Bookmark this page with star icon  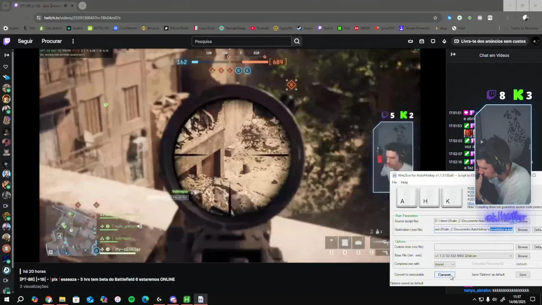point(435,18)
